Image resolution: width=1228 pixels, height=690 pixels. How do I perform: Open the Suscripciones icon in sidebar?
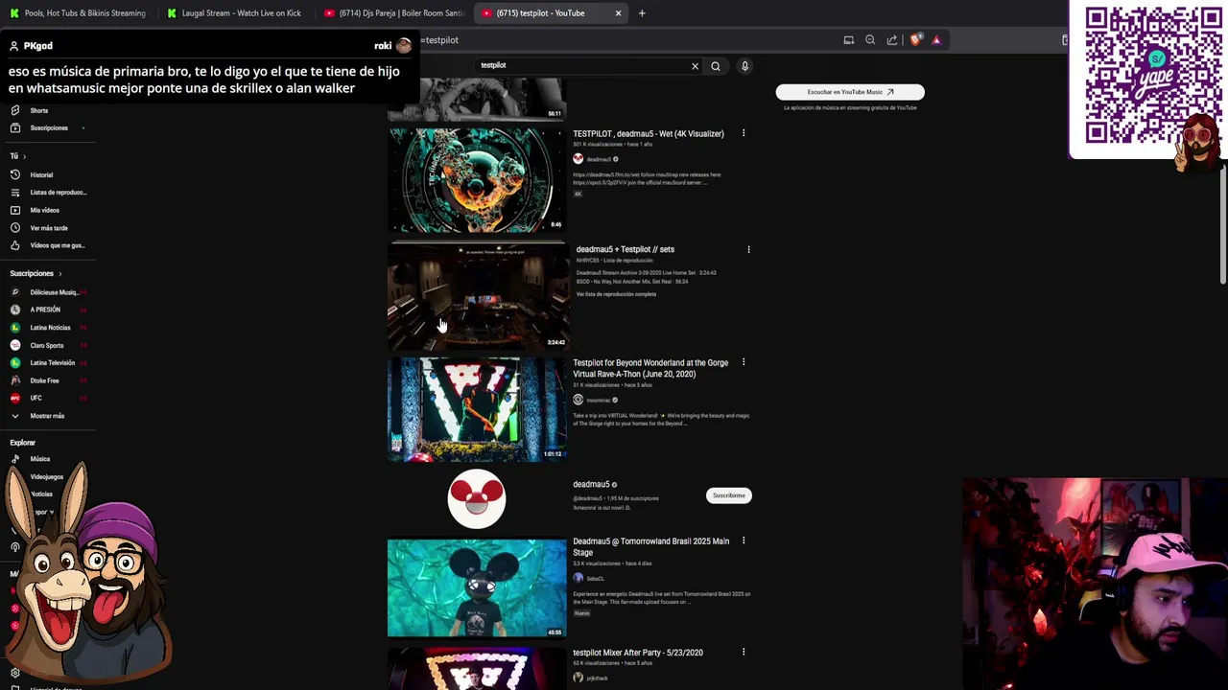tap(14, 127)
